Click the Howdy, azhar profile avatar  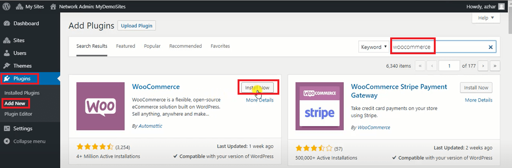(501, 6)
